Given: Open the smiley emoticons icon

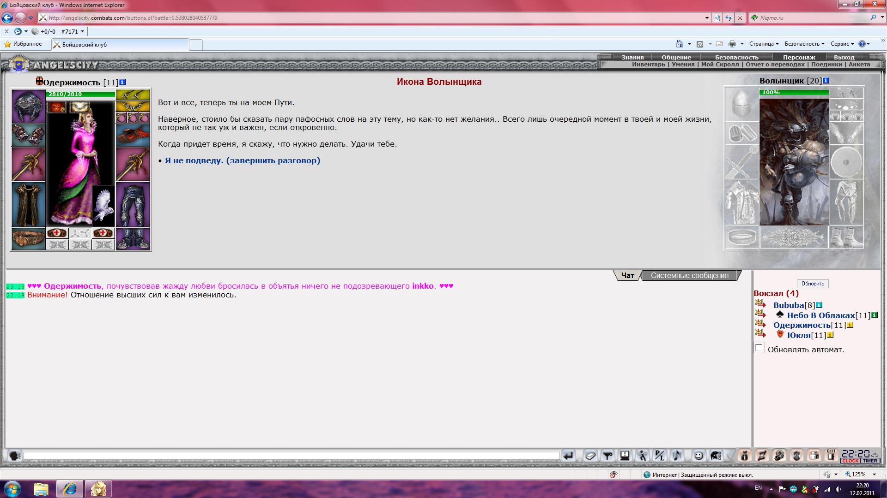Looking at the screenshot, I should (699, 456).
